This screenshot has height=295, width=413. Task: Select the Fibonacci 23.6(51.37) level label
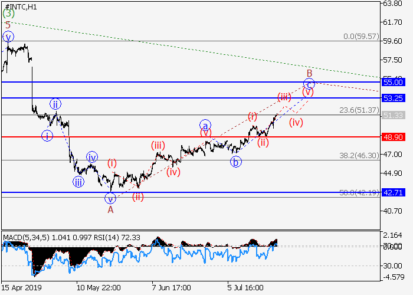[x=360, y=110]
